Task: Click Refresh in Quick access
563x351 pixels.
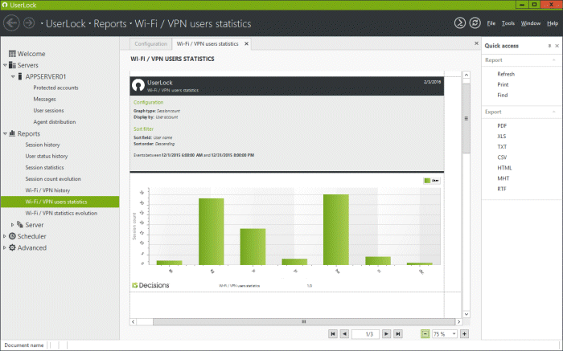Action: [506, 74]
